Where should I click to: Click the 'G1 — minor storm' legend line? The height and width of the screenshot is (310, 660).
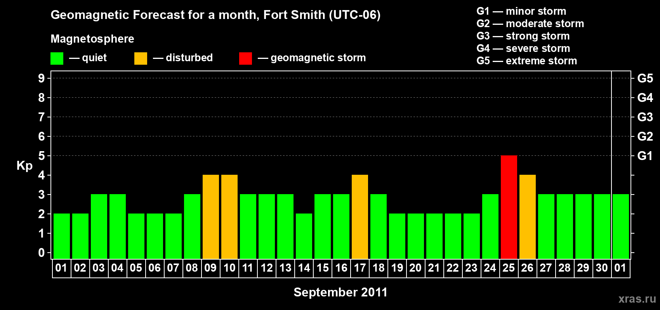[x=521, y=11]
